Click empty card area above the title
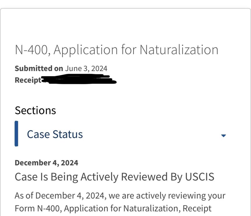The width and height of the screenshot is (251, 216). tap(125, 26)
